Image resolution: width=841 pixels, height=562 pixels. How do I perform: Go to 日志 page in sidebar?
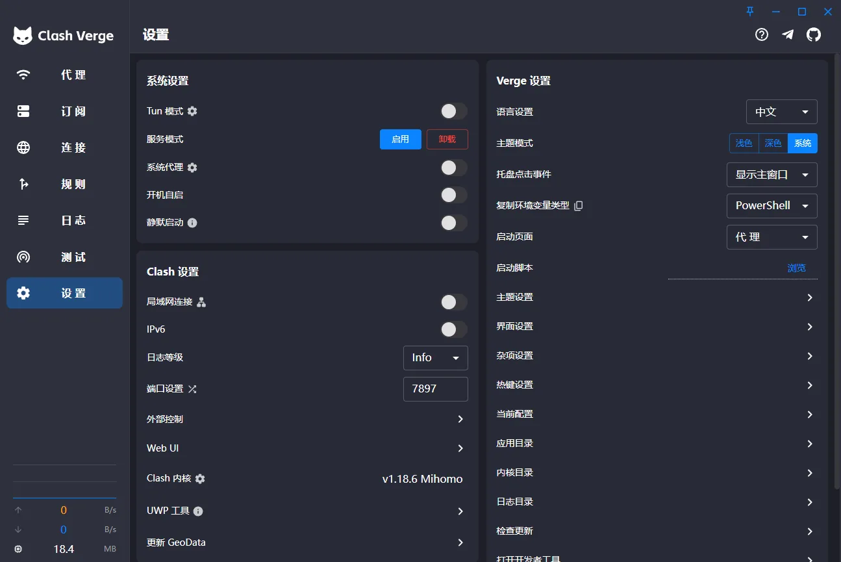click(64, 220)
